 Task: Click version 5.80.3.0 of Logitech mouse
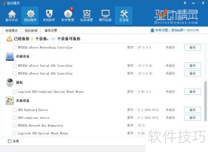coord(144,92)
